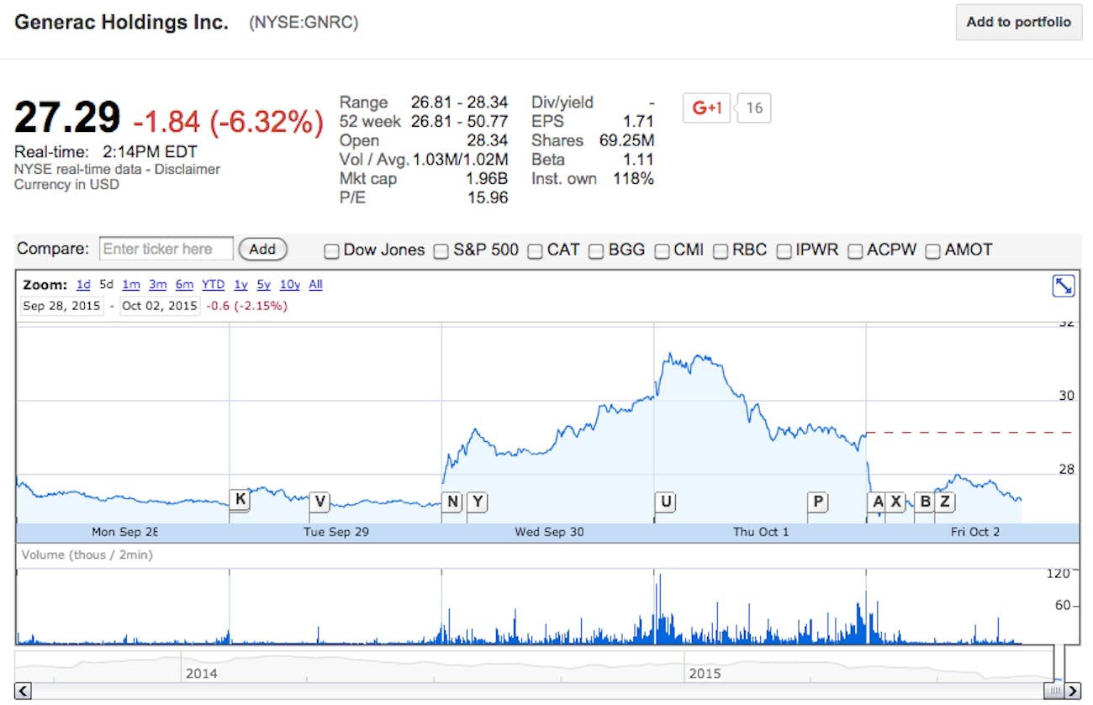Viewport: 1093px width, 705px height.
Task: Click Thu Oct 1 date label
Action: tap(761, 532)
